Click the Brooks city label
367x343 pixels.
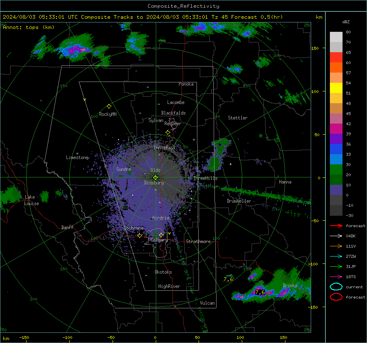coord(290,285)
